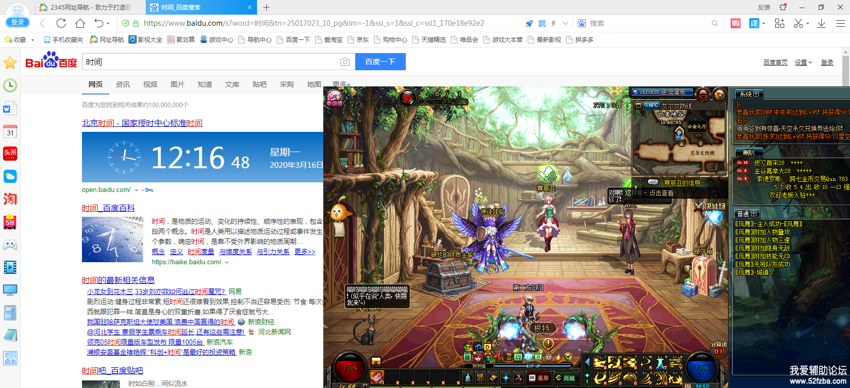Viewport: 850px width, 388px height.
Task: Click the scissors screenshot tool icon
Action: pos(798,23)
